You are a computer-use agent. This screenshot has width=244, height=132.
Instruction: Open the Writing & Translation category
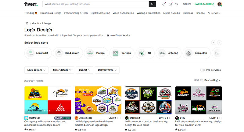[149, 13]
